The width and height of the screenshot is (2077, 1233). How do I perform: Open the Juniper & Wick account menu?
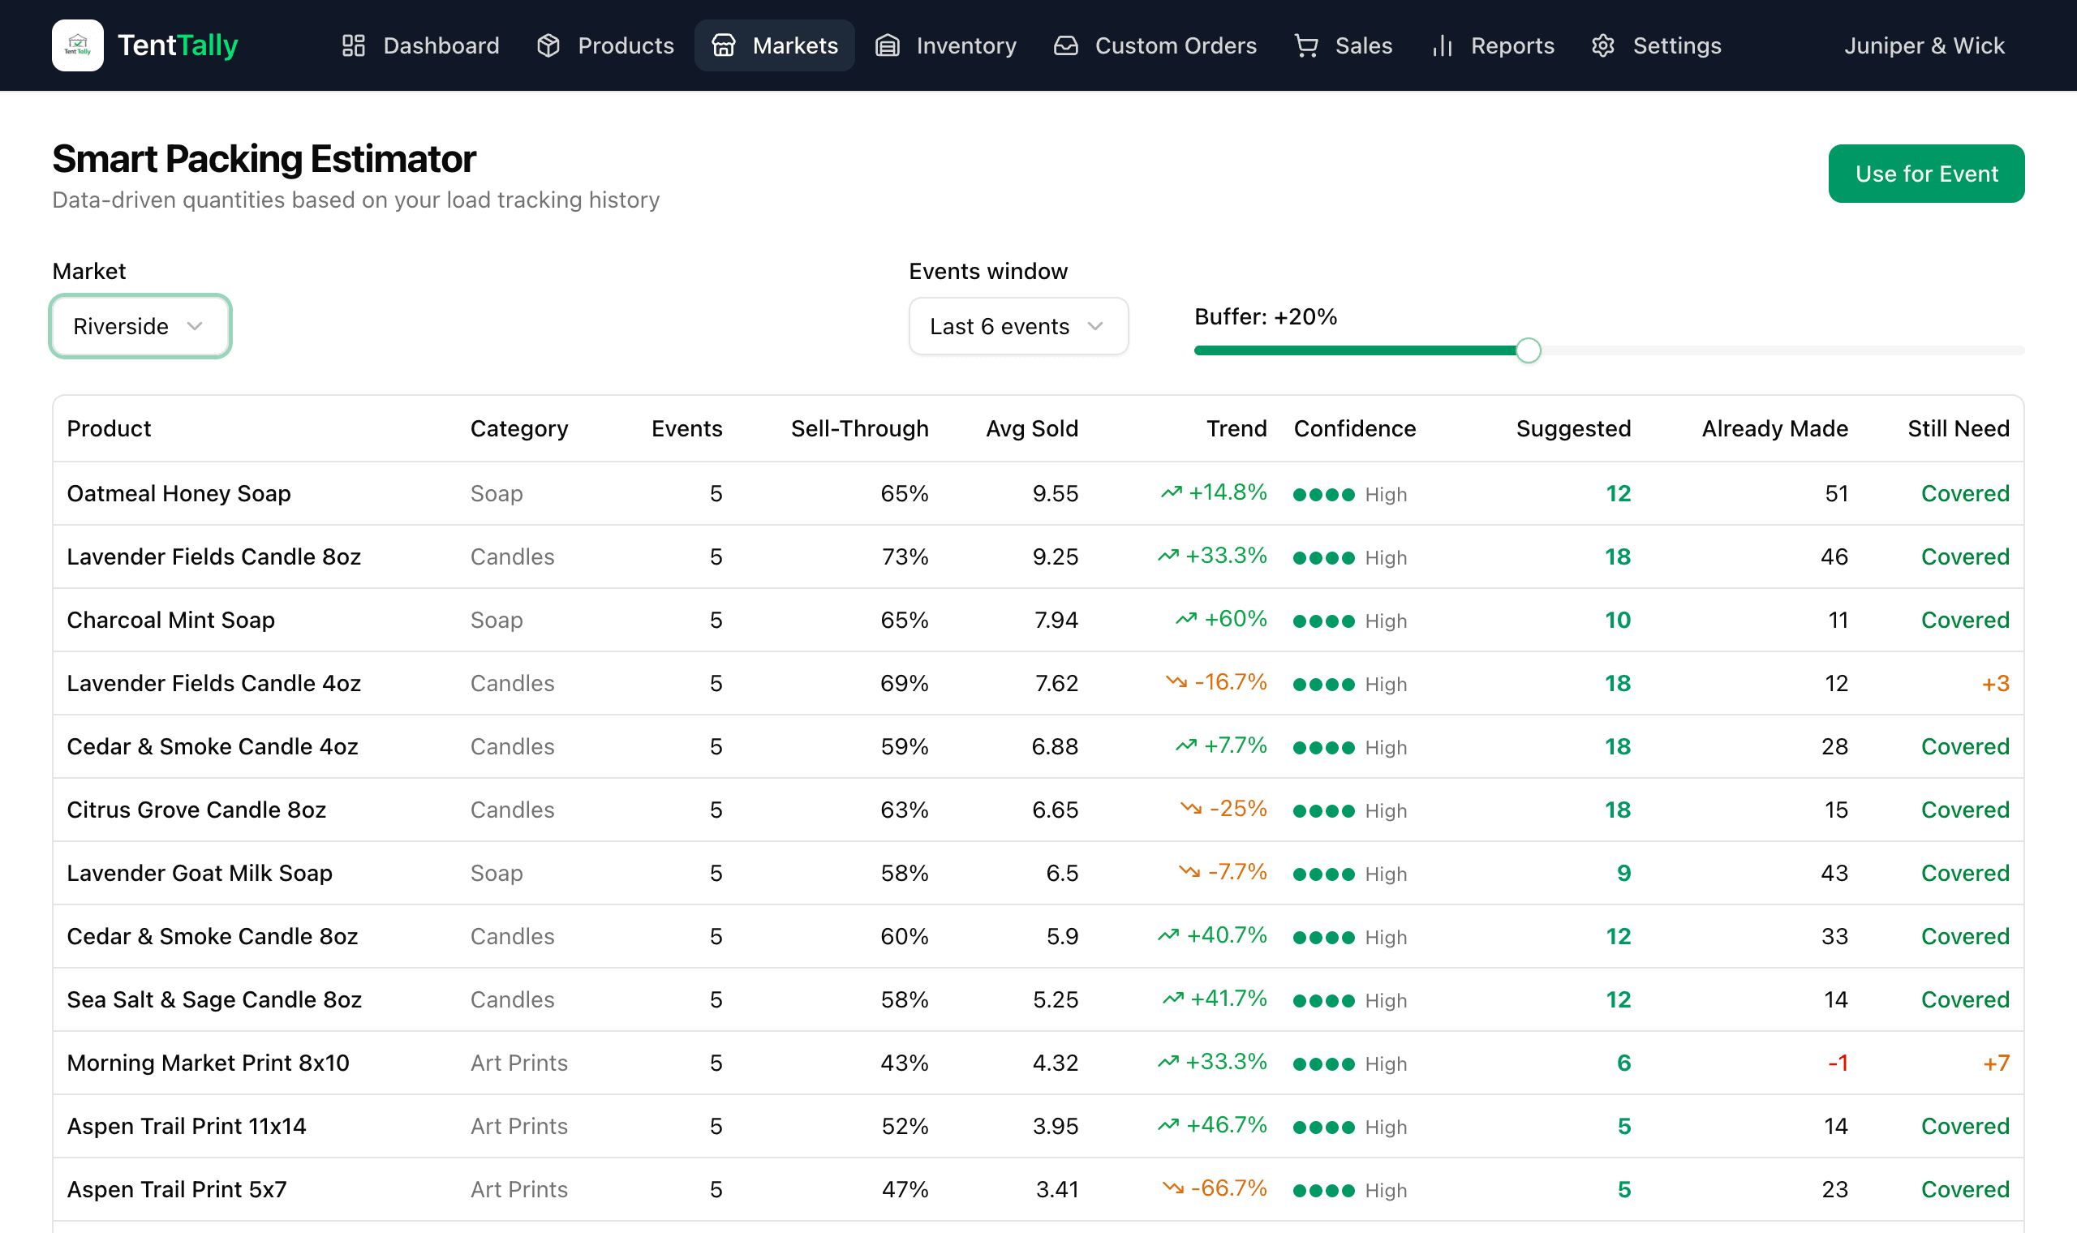1924,45
